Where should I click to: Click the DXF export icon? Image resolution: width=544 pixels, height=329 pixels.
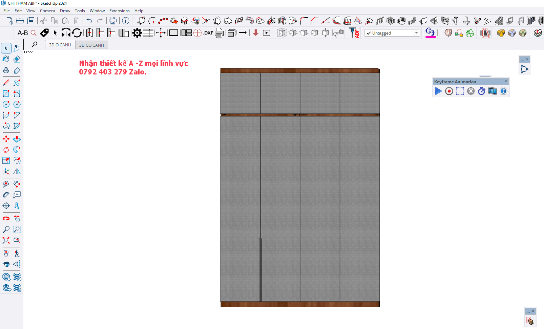pos(208,33)
